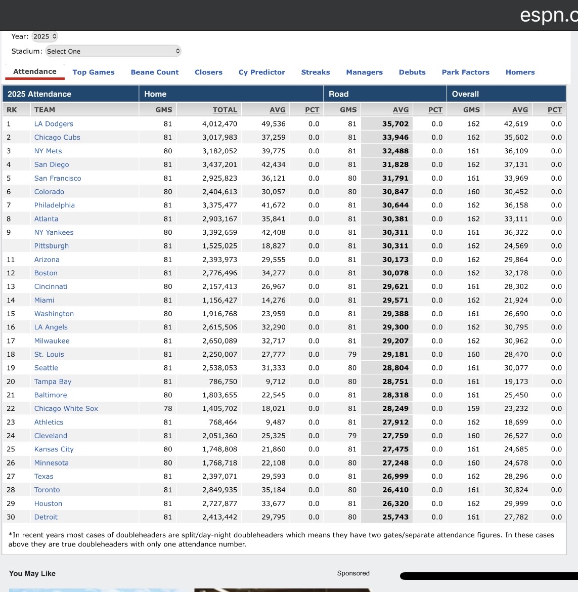578x592 pixels.
Task: Click the Tampa Bay home total 786,750
Action: pos(223,382)
